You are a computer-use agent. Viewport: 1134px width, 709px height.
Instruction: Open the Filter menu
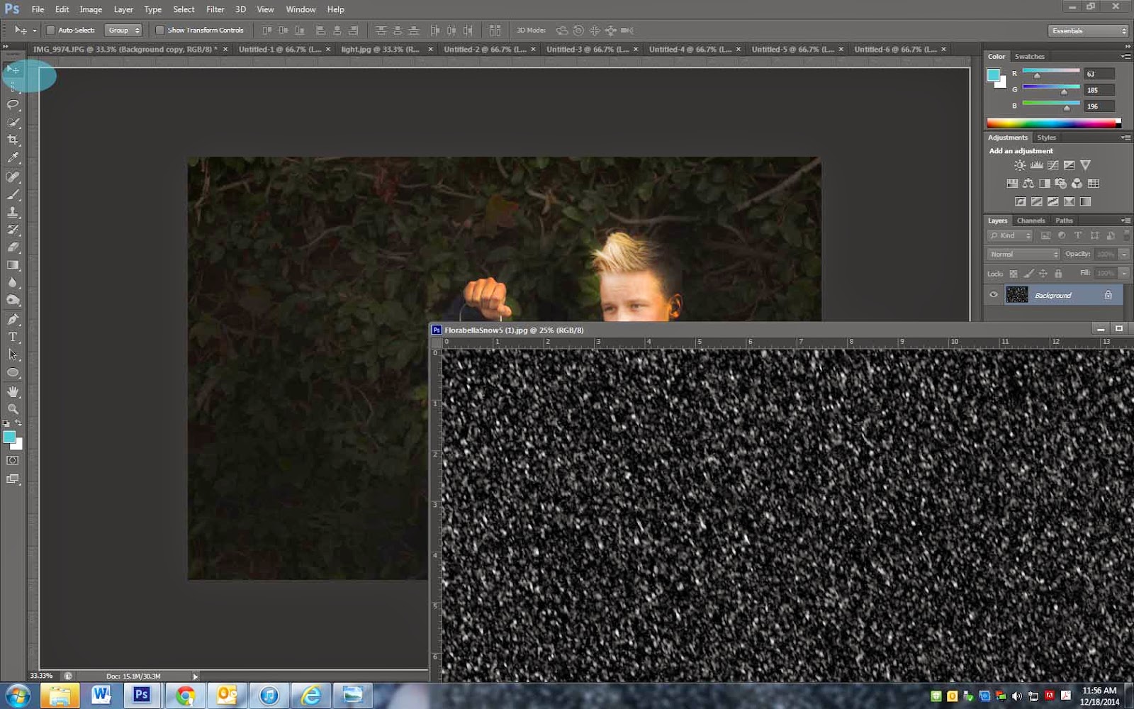215,9
